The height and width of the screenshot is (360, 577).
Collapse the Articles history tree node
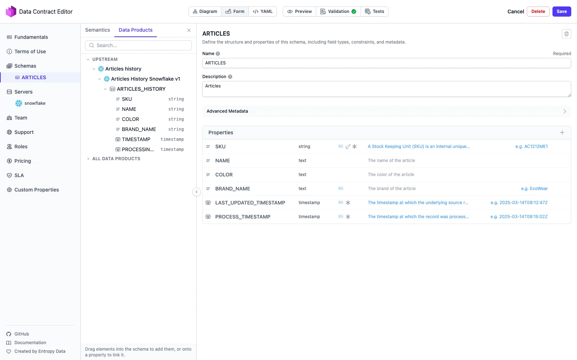tap(94, 69)
